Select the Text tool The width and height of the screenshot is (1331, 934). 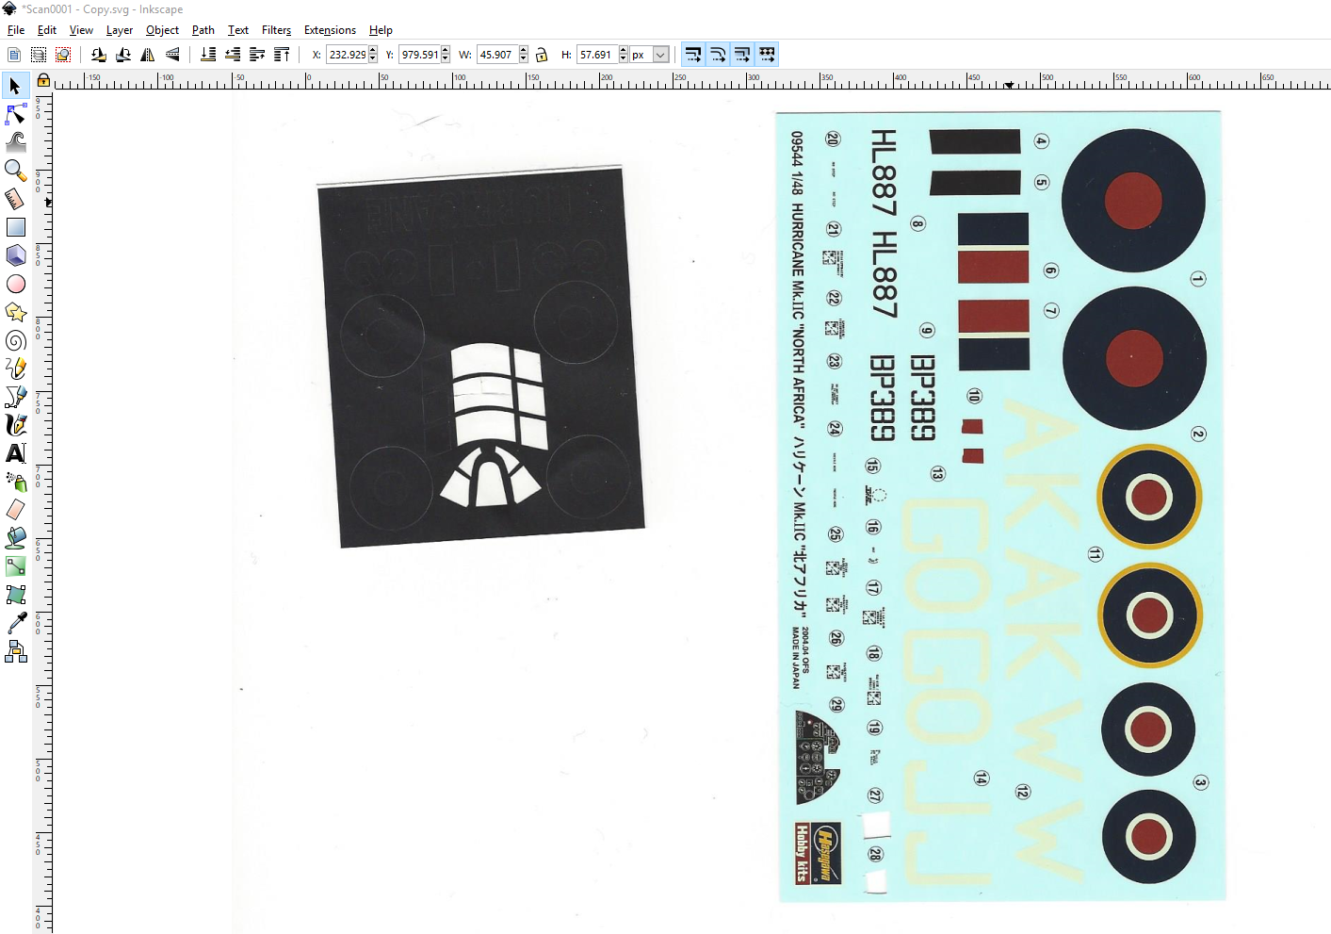pyautogui.click(x=15, y=453)
